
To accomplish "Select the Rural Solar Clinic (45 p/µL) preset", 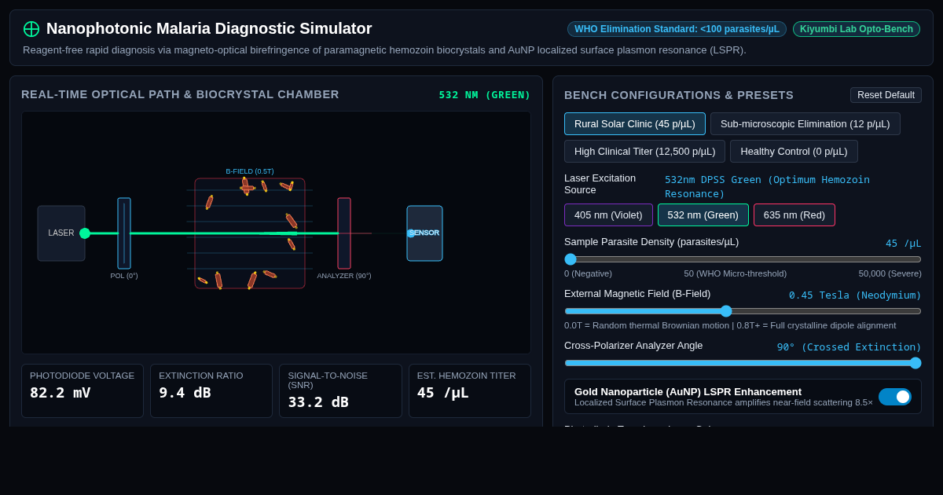I will coord(635,123).
